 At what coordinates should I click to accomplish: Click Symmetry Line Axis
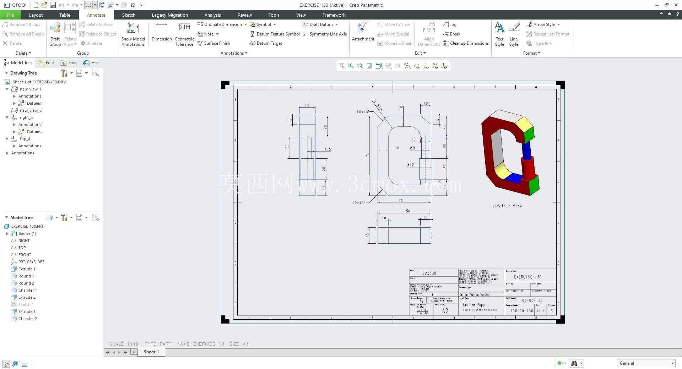tap(325, 34)
